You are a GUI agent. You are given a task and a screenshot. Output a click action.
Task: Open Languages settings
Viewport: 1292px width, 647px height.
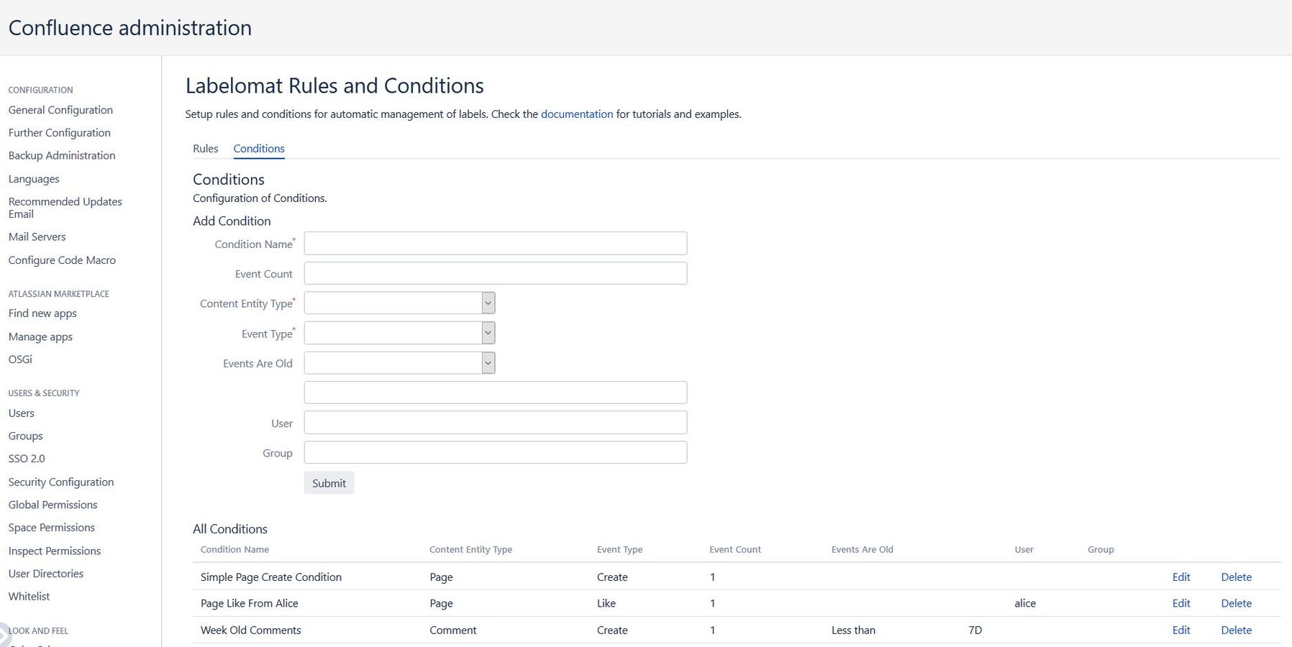tap(34, 179)
